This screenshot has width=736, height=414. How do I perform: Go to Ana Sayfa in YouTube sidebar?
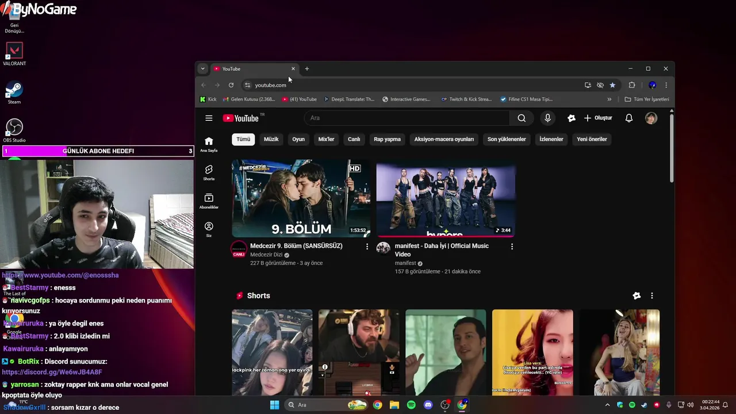click(209, 144)
